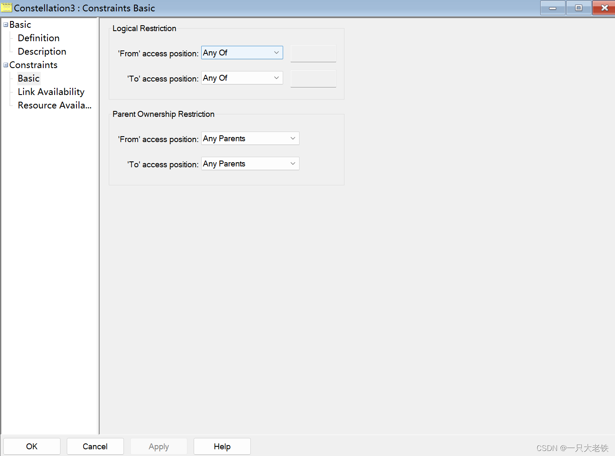The image size is (615, 456).
Task: Open the Description page
Action: (x=42, y=52)
